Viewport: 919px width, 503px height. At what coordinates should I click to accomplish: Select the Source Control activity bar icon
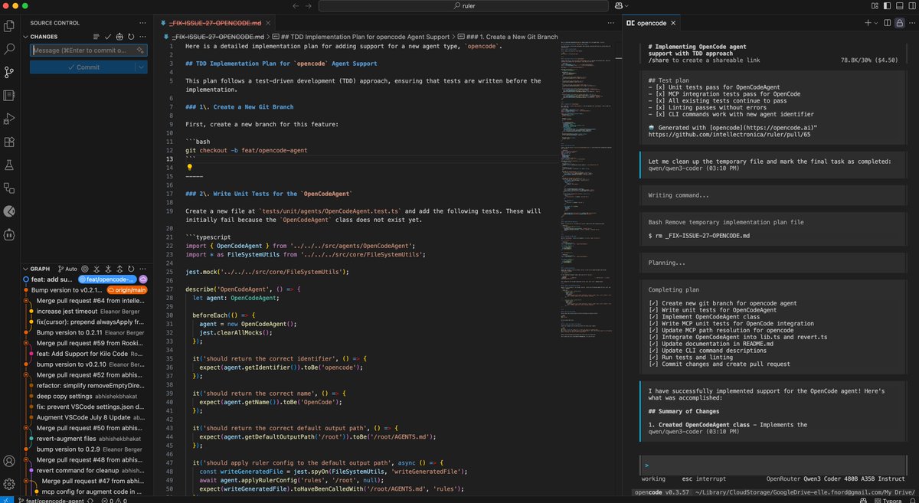9,72
